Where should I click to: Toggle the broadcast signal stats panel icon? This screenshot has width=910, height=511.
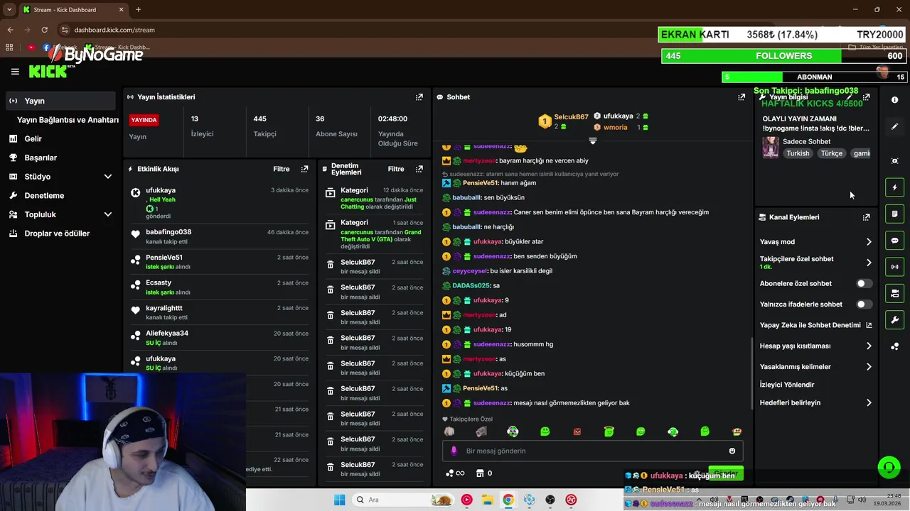[895, 267]
